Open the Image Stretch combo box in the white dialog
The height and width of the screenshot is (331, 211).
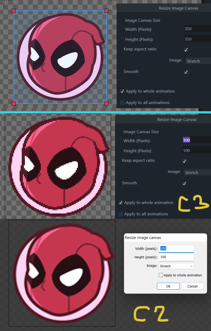pyautogui.click(x=176, y=266)
